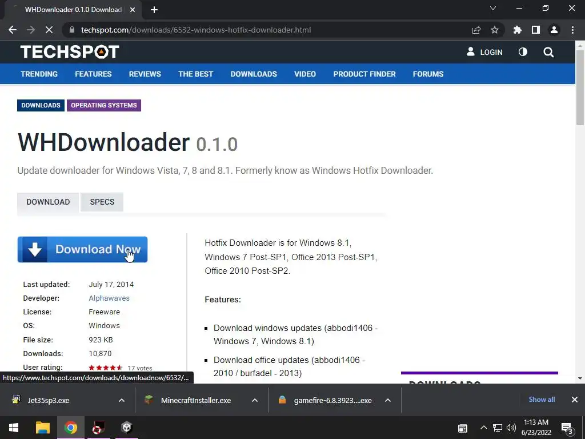This screenshot has height=439, width=585.
Task: Go back using the browser back arrow
Action: pos(13,30)
